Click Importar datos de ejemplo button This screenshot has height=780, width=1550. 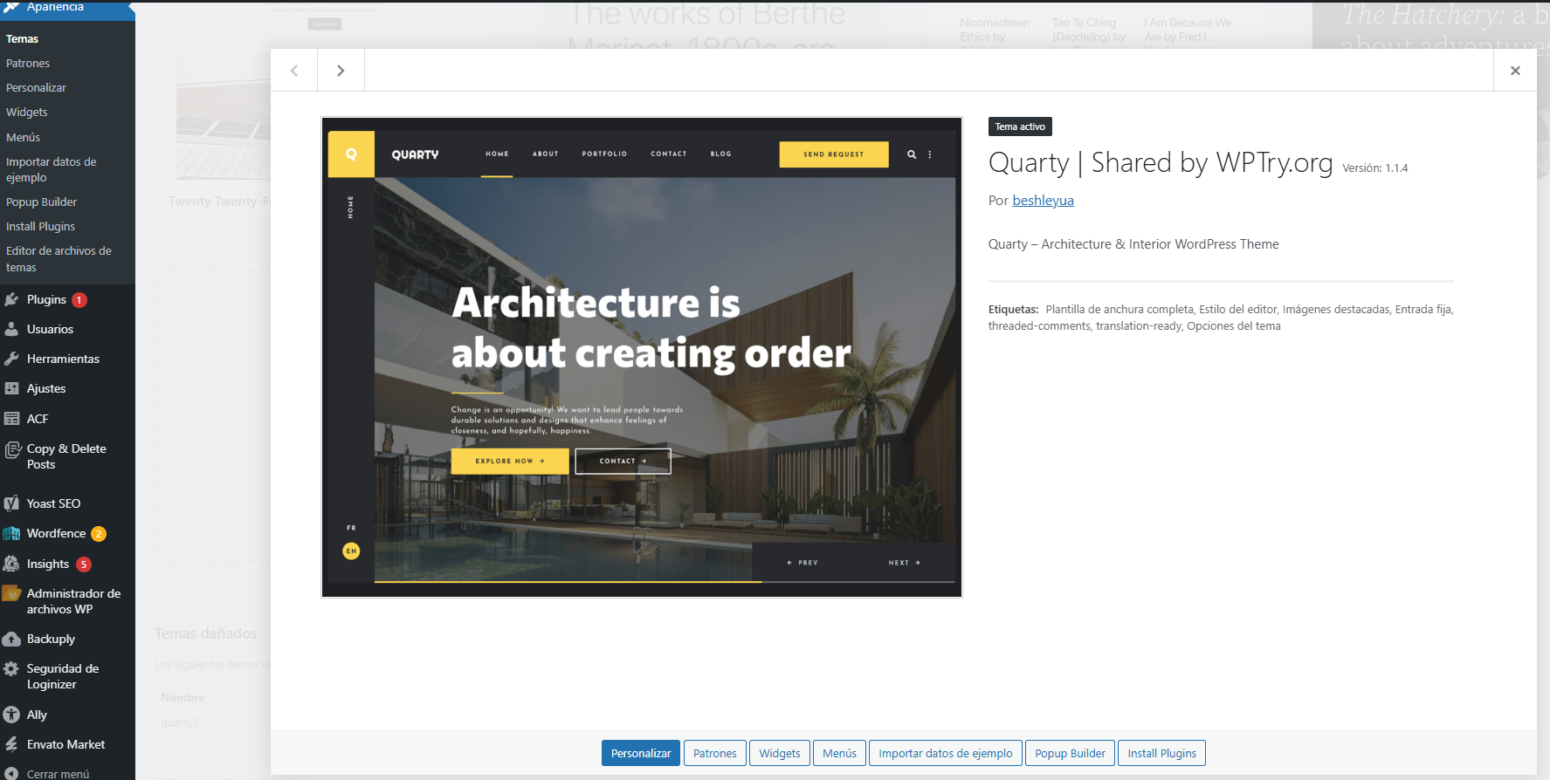point(945,753)
